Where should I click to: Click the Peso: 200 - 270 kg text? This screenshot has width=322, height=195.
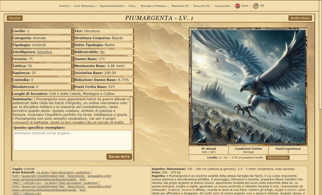click(166, 173)
